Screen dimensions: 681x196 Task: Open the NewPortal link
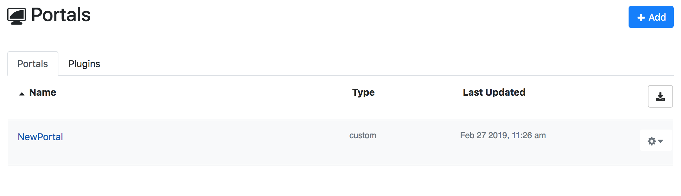click(40, 137)
